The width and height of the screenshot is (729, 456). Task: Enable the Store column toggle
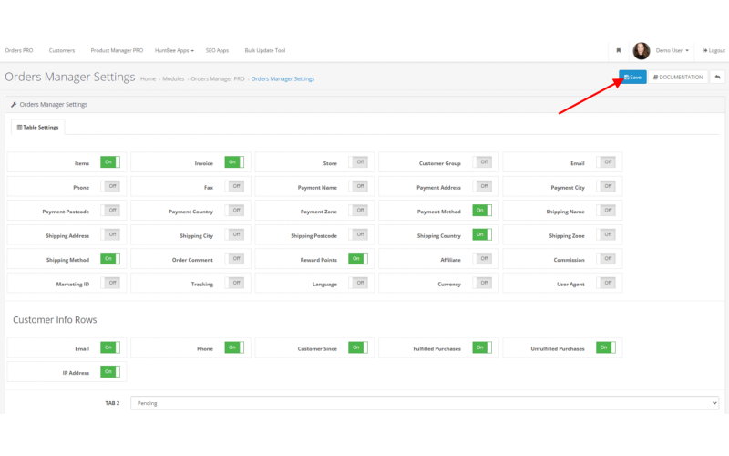click(x=358, y=162)
